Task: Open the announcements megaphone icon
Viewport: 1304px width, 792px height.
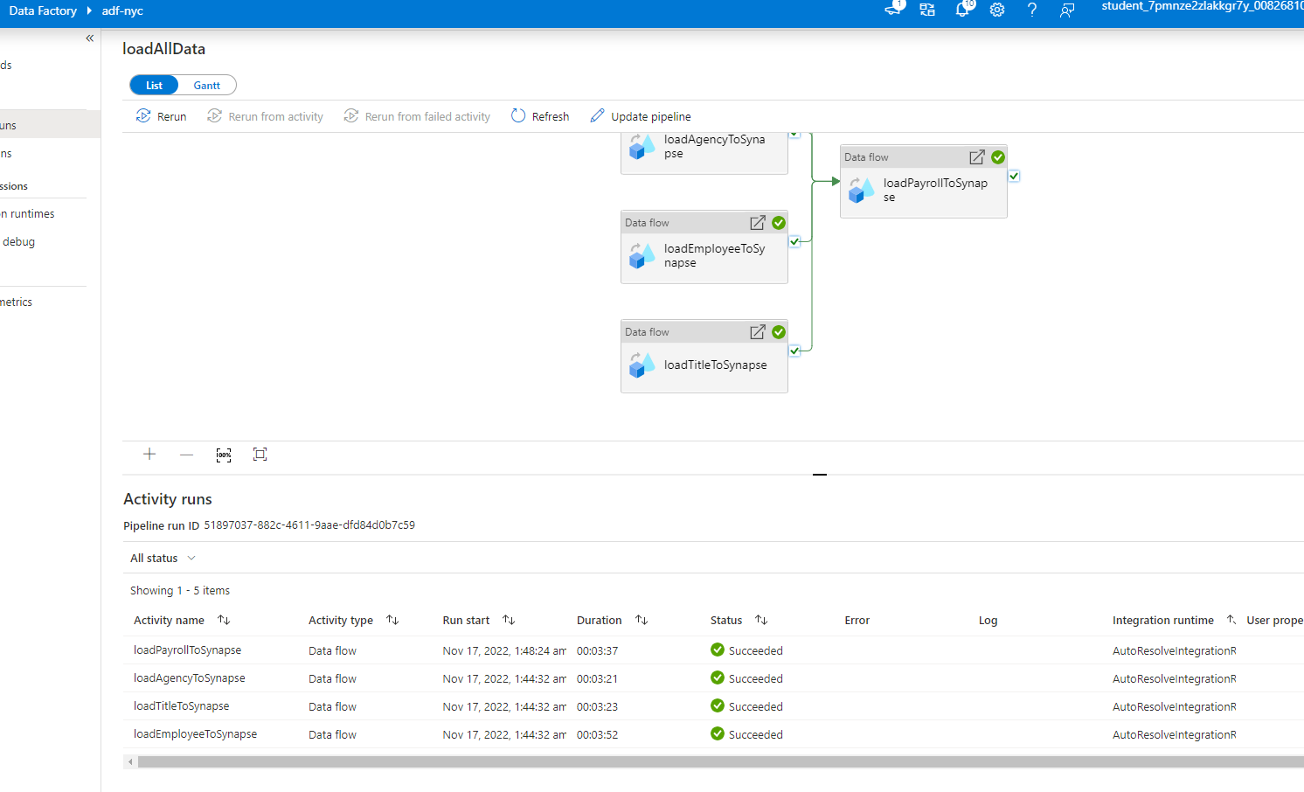Action: [893, 9]
